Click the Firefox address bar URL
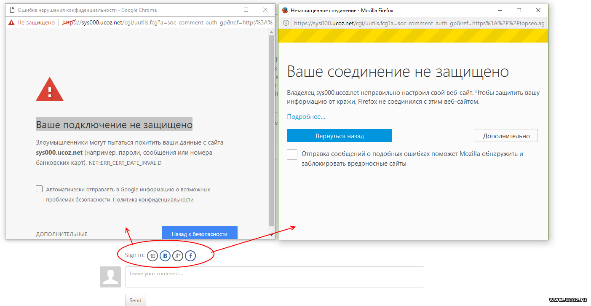 [419, 23]
